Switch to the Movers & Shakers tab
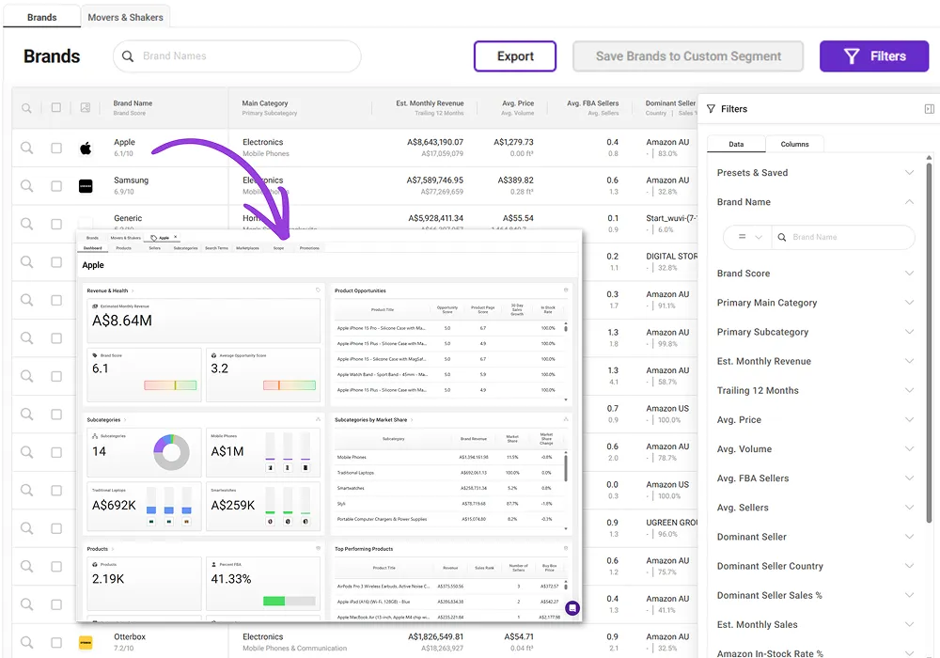Screen dimensions: 940x658 (125, 17)
